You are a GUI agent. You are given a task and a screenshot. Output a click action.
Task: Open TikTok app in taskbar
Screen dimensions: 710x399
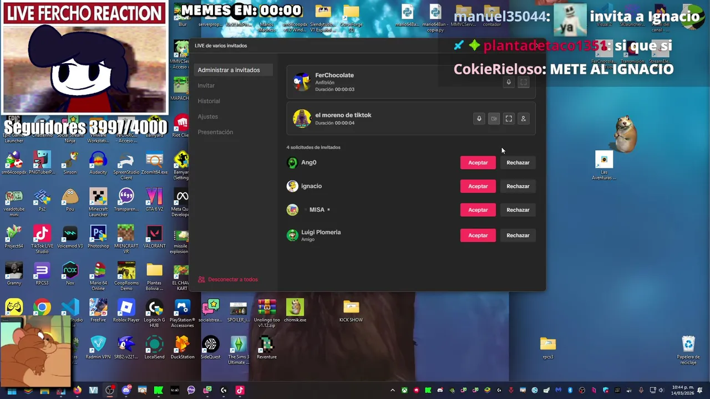240,390
